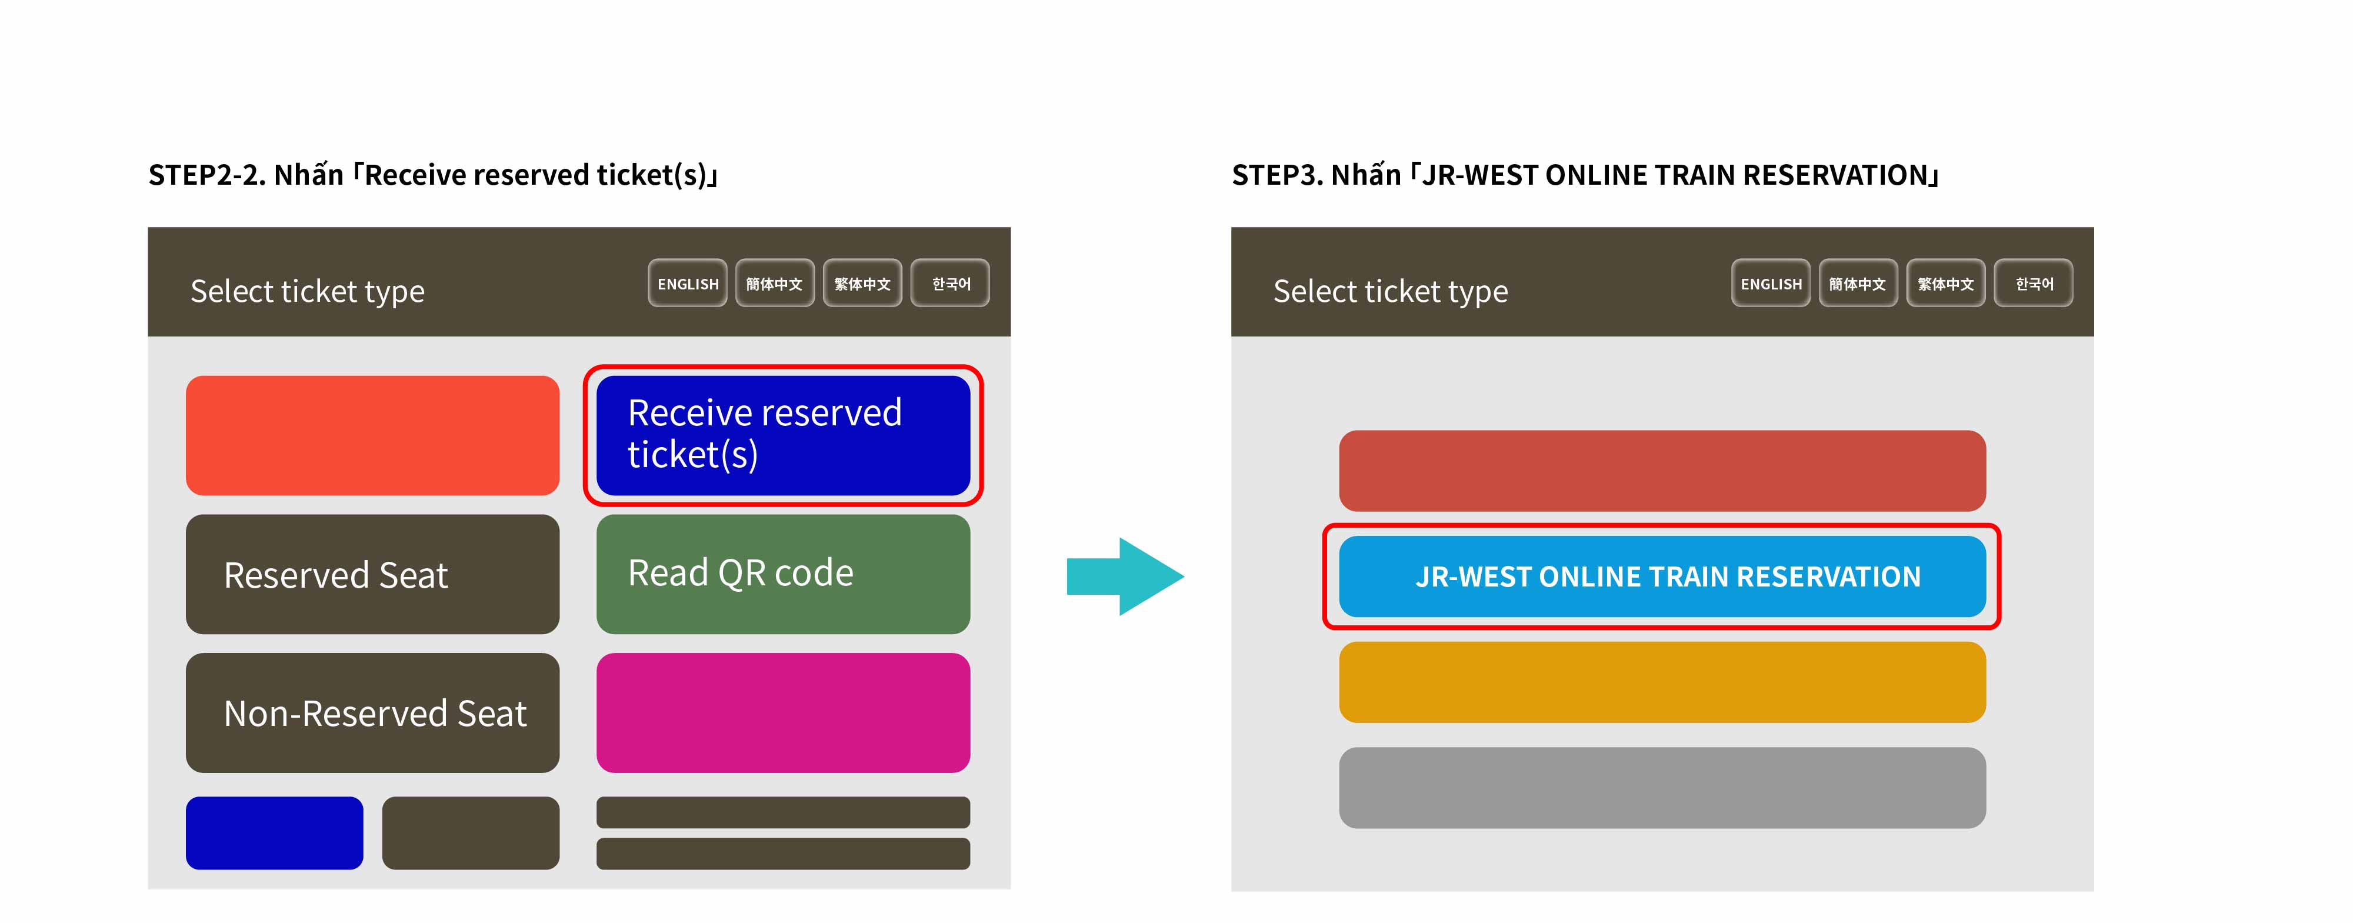Tap the Read QR code button
This screenshot has width=2353, height=923.
click(x=783, y=574)
